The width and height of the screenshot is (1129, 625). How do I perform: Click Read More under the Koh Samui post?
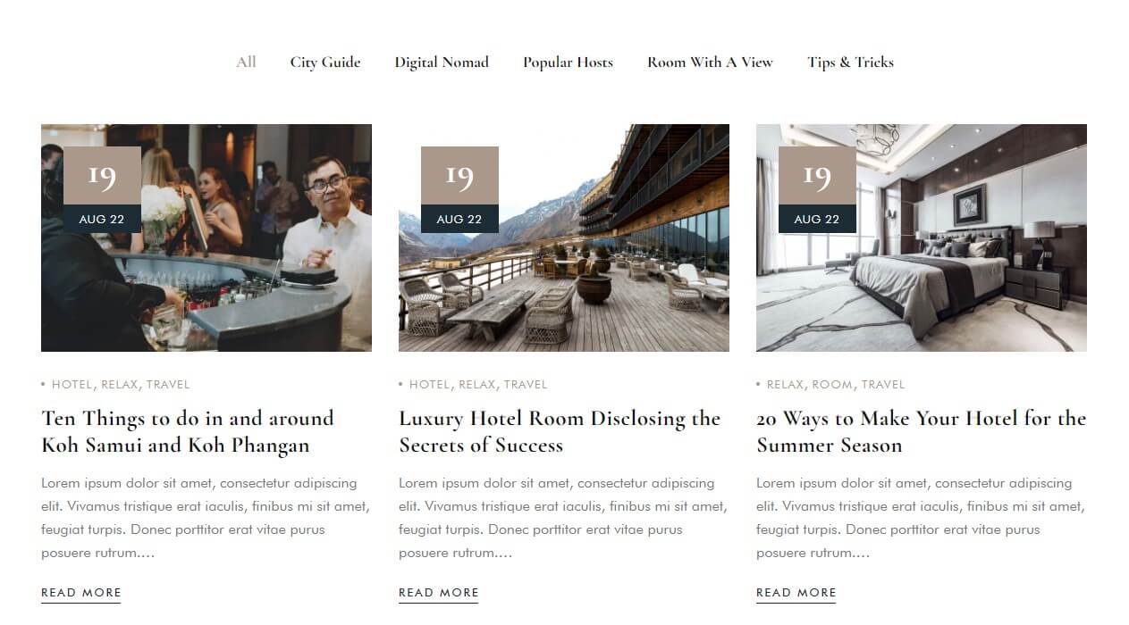coord(81,593)
